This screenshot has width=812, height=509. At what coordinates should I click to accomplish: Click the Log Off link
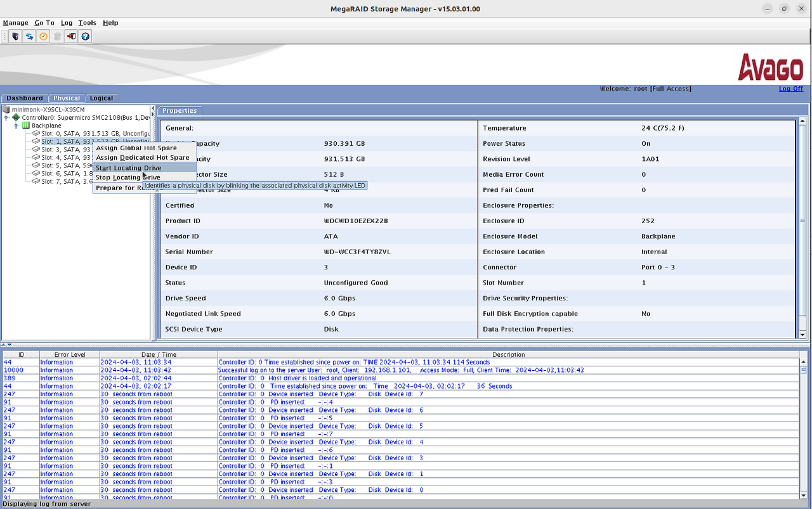791,89
